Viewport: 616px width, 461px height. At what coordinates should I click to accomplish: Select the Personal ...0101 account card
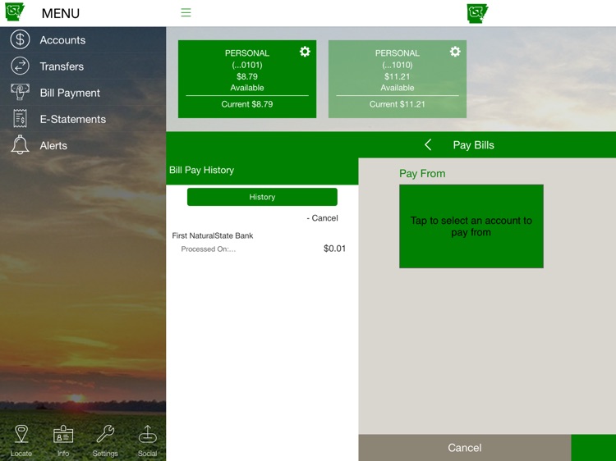point(247,79)
